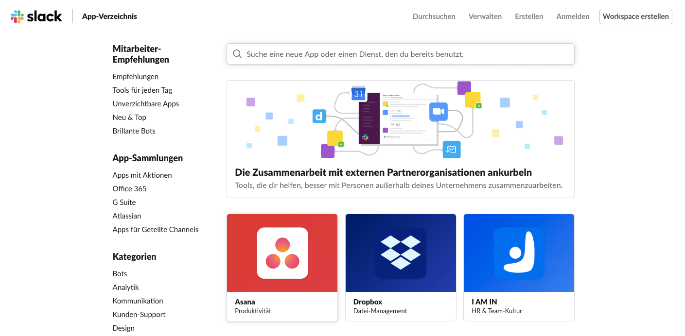Open Apps für Geteilte Channels
The width and height of the screenshot is (685, 336).
tap(156, 229)
